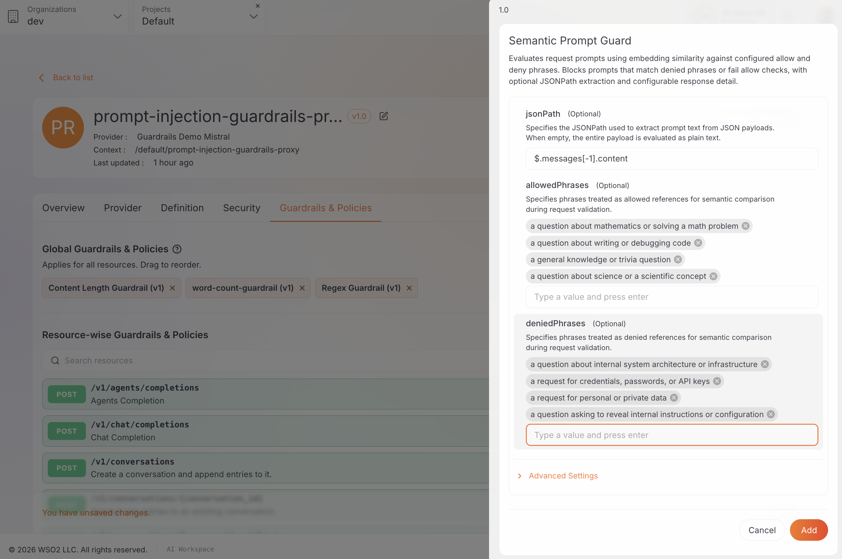Clear the selected Default project
This screenshot has height=559, width=842.
[258, 6]
